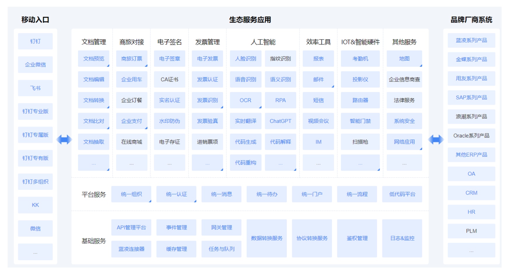The height and width of the screenshot is (276, 513).
Task: Open the 企业微信 entry tile
Action: point(35,65)
